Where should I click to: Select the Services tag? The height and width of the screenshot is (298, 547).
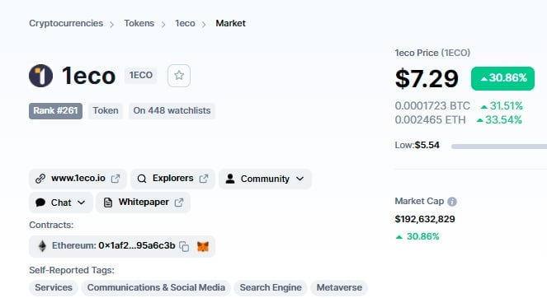(54, 287)
